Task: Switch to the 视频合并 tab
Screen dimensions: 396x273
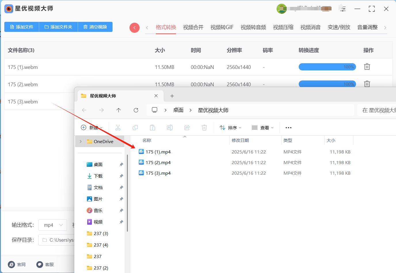Action: point(193,27)
